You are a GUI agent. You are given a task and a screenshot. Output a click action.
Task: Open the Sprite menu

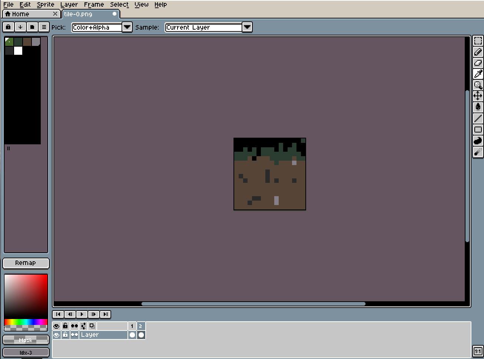tap(46, 4)
